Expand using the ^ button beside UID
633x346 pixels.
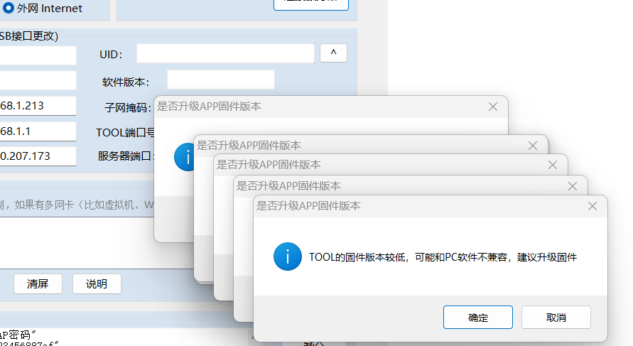[x=333, y=53]
